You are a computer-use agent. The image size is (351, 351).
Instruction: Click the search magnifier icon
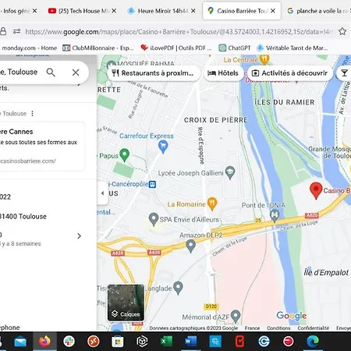click(51, 73)
